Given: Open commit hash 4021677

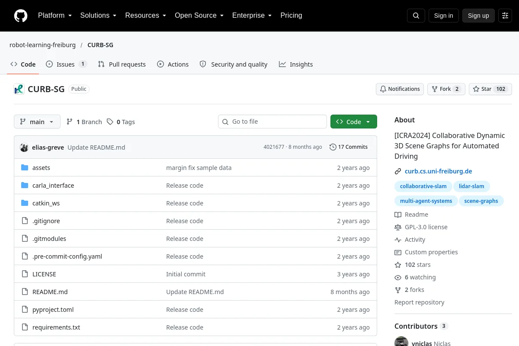Looking at the screenshot, I should pyautogui.click(x=274, y=147).
